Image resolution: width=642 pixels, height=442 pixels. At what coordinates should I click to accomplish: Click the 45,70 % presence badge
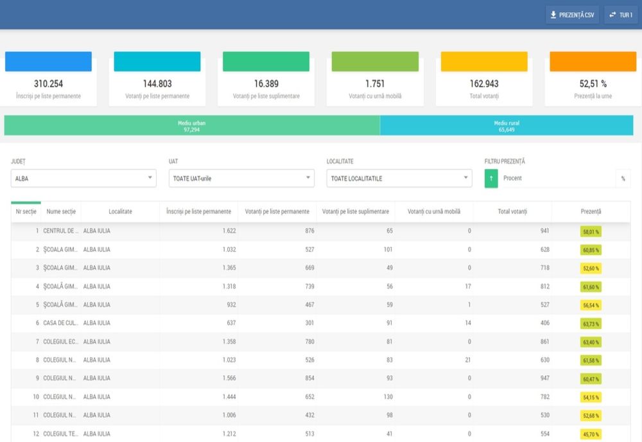coord(591,434)
